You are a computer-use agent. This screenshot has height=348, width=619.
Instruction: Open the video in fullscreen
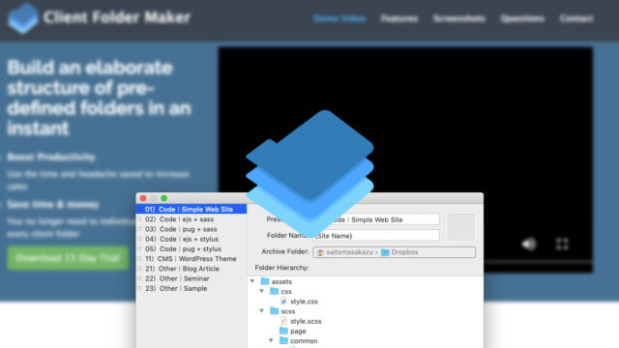(x=562, y=244)
